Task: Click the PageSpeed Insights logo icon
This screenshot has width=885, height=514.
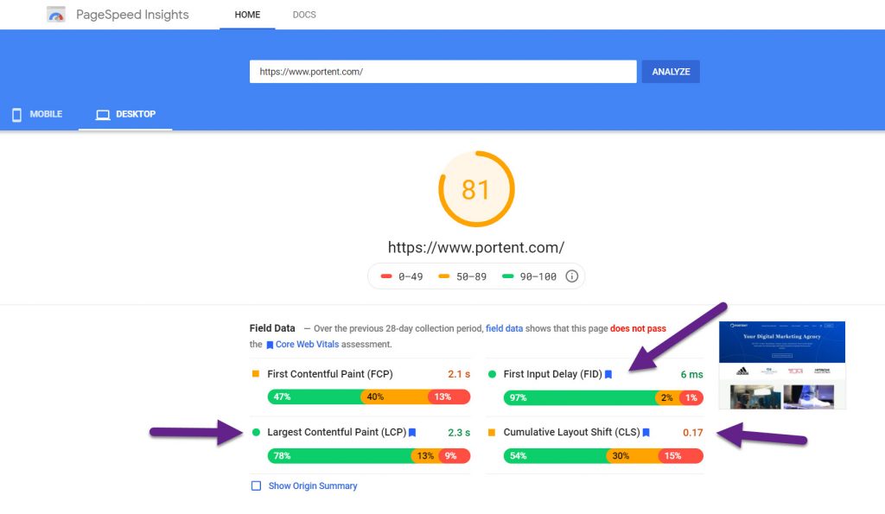Action: tap(56, 15)
